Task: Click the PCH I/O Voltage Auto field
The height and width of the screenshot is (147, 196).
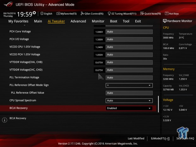Action: tap(129, 40)
